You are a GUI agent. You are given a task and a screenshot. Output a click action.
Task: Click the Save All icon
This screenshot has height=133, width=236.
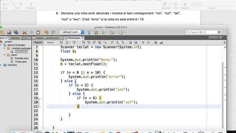tap(16, 32)
